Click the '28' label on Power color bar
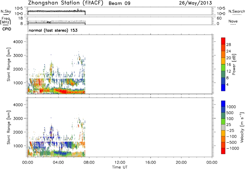 228,45
